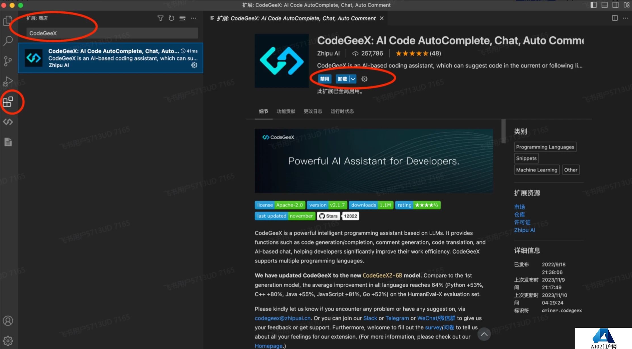Open editor more actions ellipsis
The width and height of the screenshot is (632, 349).
[x=625, y=18]
